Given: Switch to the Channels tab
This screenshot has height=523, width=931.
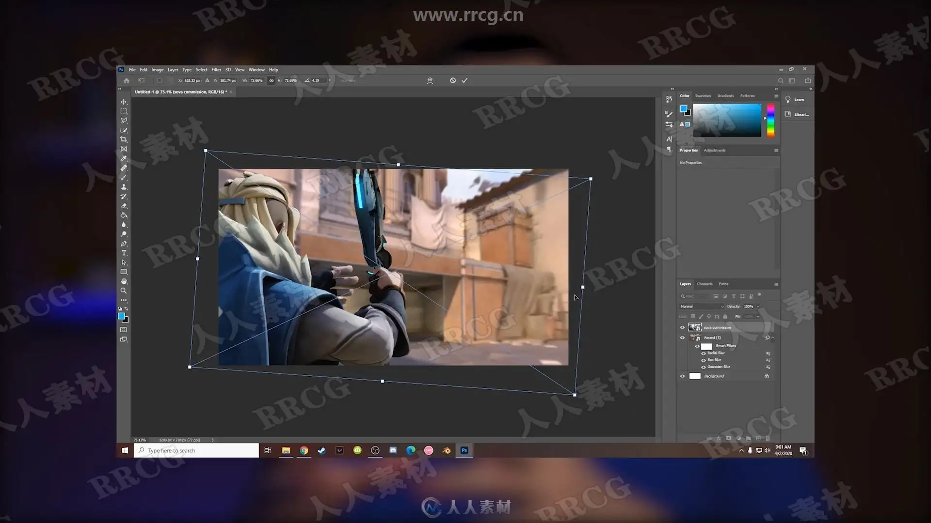Looking at the screenshot, I should [x=704, y=284].
